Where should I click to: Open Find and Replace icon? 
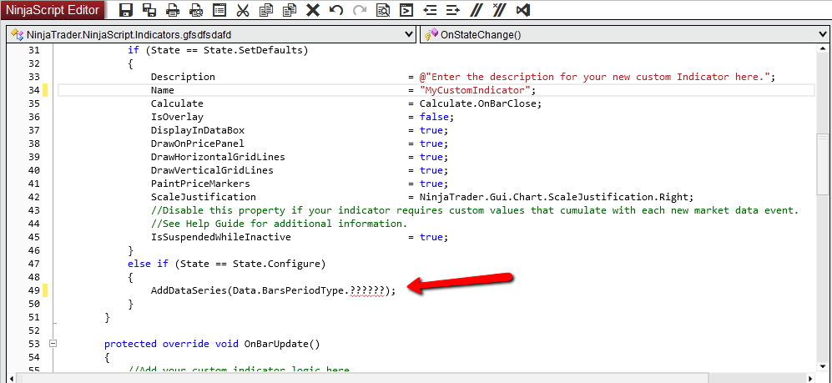383,9
